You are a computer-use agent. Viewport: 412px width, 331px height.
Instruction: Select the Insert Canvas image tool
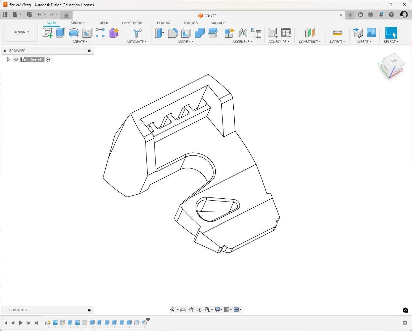pos(371,32)
